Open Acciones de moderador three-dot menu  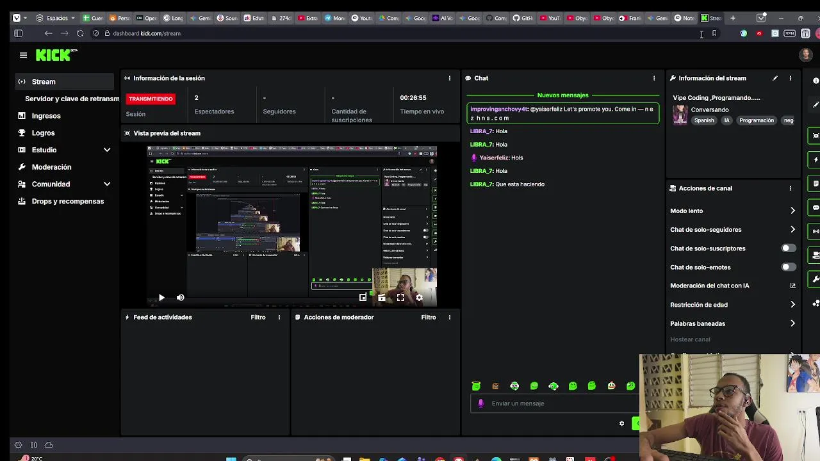pos(450,317)
